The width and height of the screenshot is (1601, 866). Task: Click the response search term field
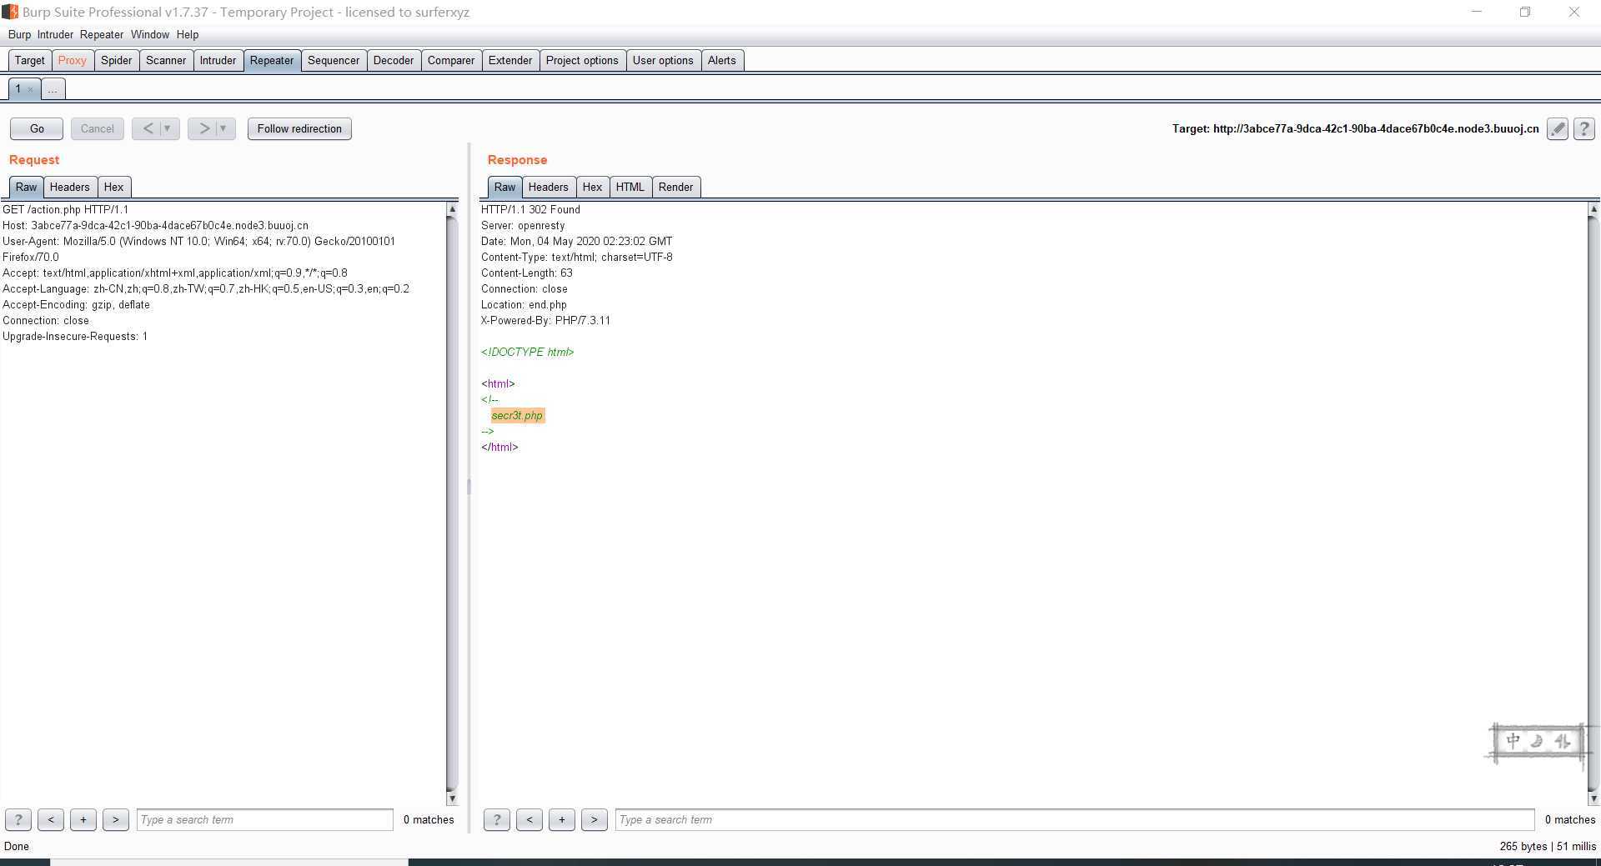pyautogui.click(x=1073, y=819)
